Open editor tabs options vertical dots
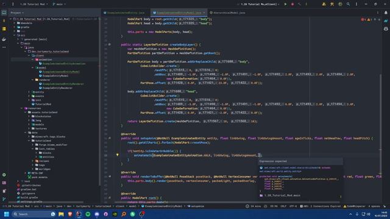This screenshot has height=219, width=390. tap(378, 12)
